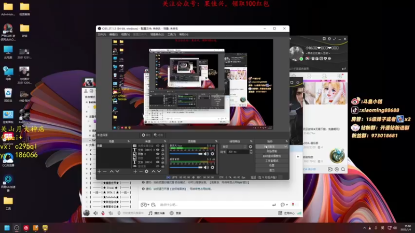The image size is (415, 233).
Task: Open the 帮助(H) menu in OBS
Action: point(184,35)
